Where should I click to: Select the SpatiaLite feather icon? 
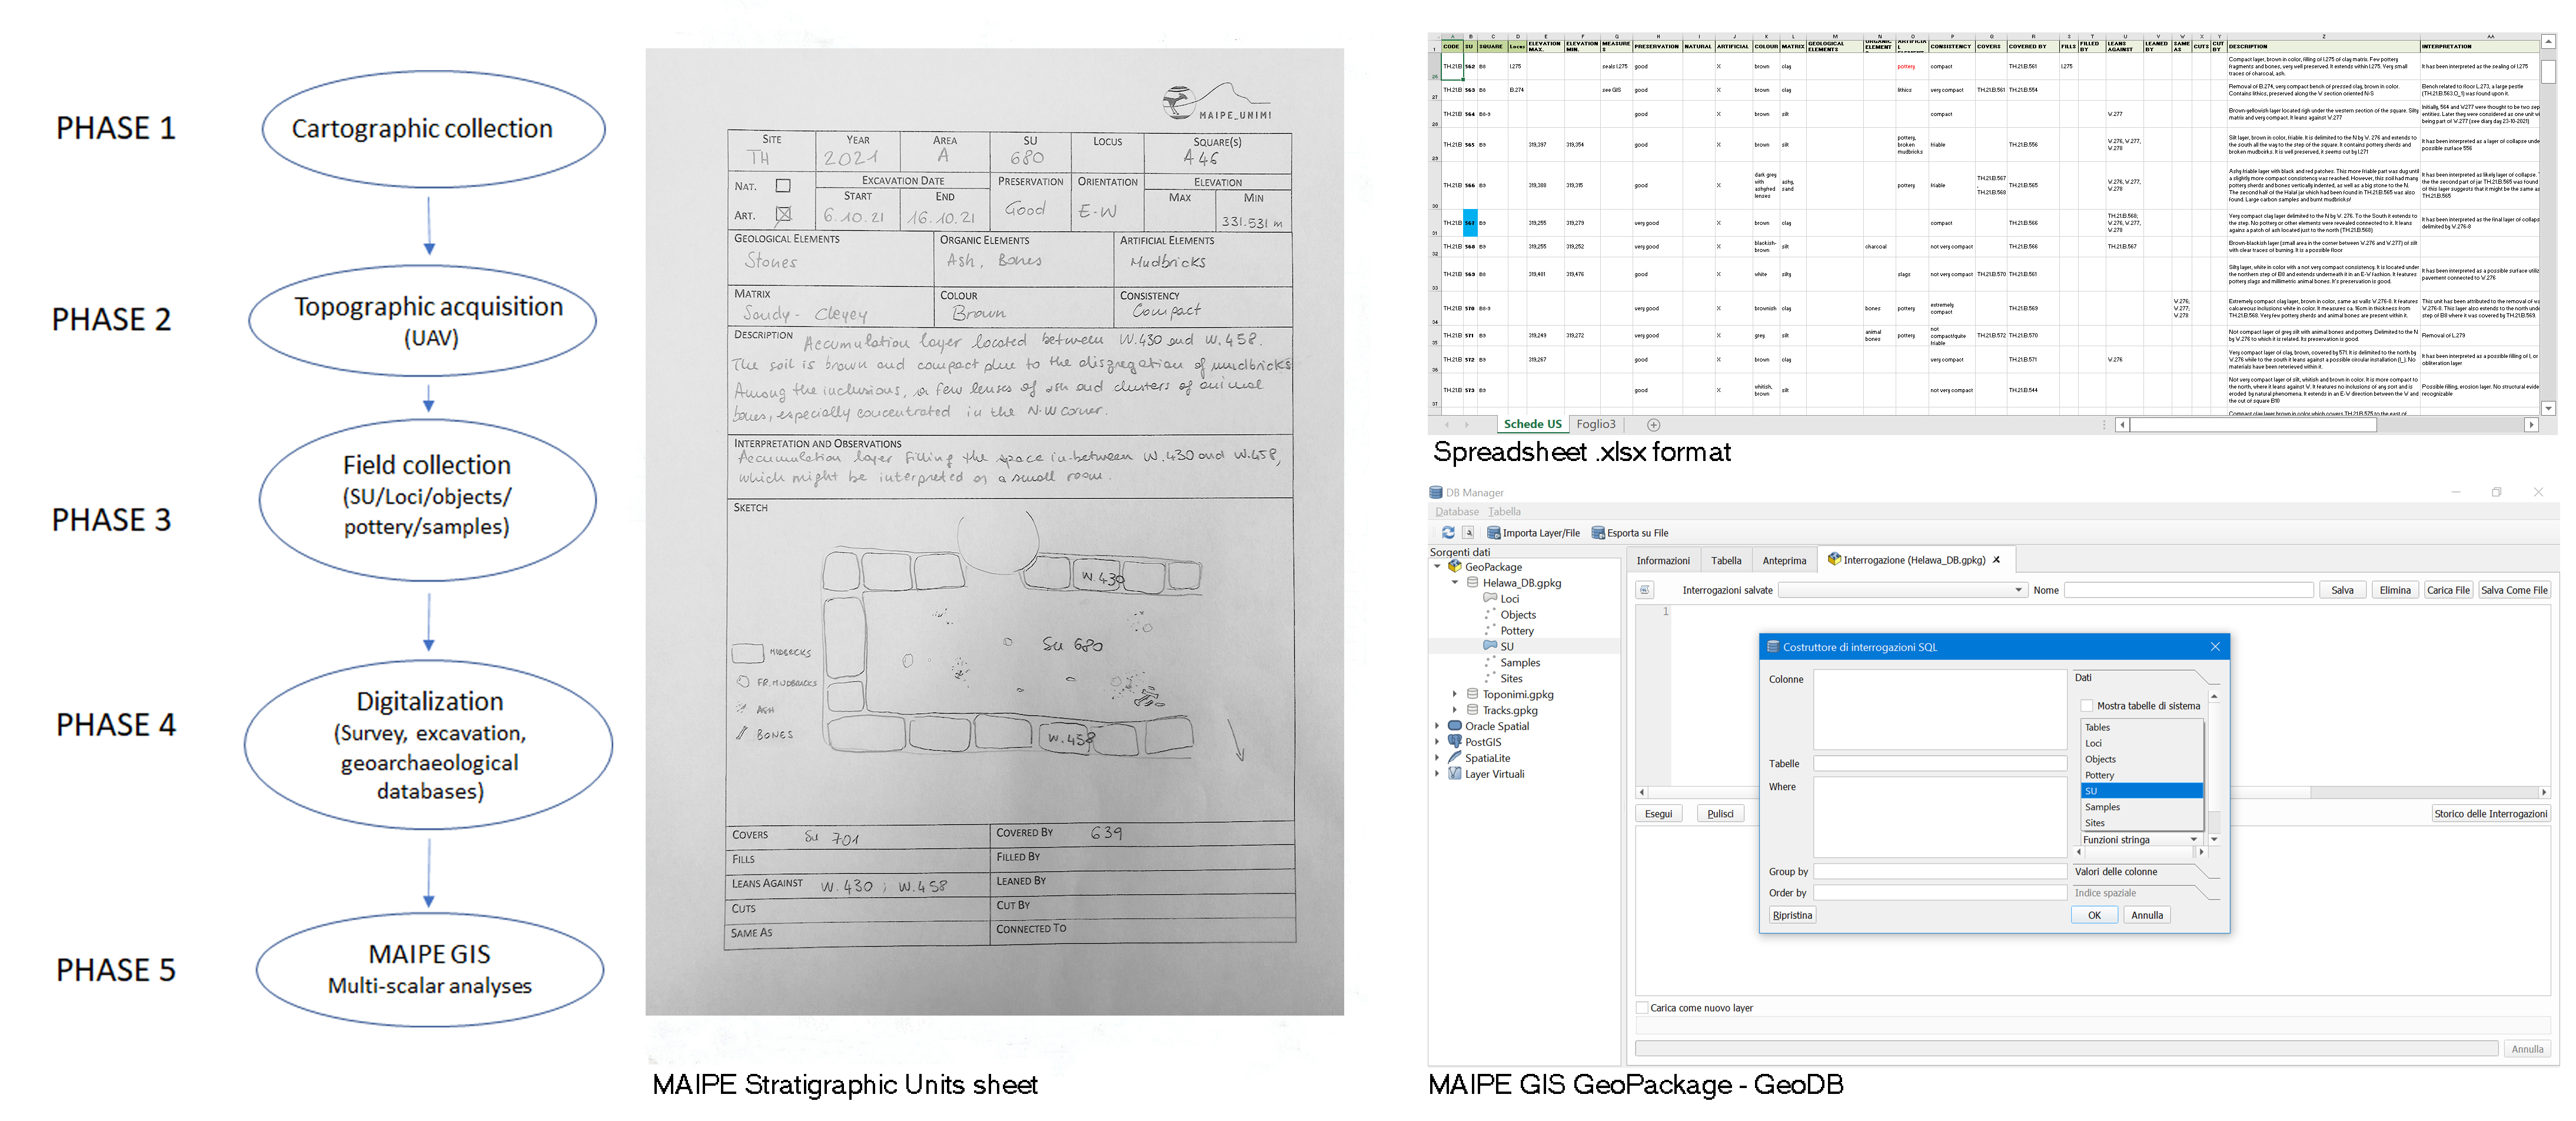(x=1455, y=758)
